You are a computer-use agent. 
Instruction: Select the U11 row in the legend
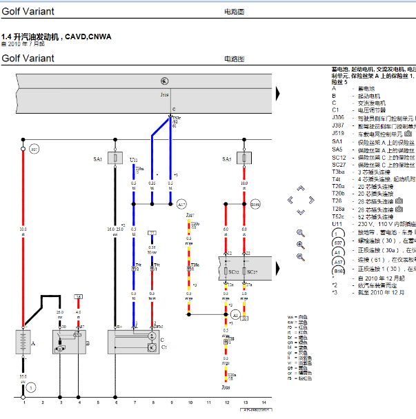point(374,224)
